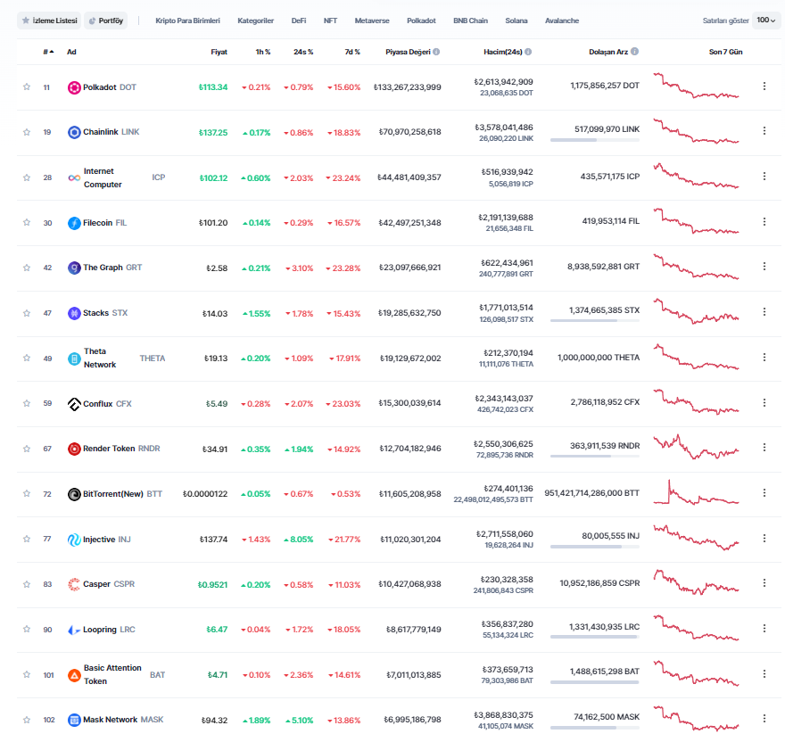Image resolution: width=785 pixels, height=742 pixels.
Task: Toggle watchlist star for Casper
Action: coord(27,584)
